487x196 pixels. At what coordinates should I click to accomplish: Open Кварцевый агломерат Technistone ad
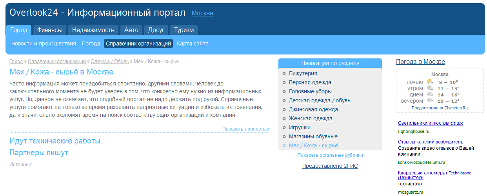[434, 175]
